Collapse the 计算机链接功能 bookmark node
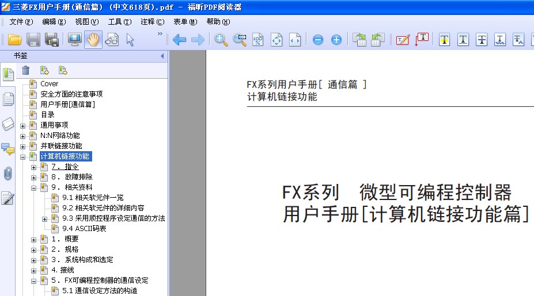 click(x=23, y=156)
